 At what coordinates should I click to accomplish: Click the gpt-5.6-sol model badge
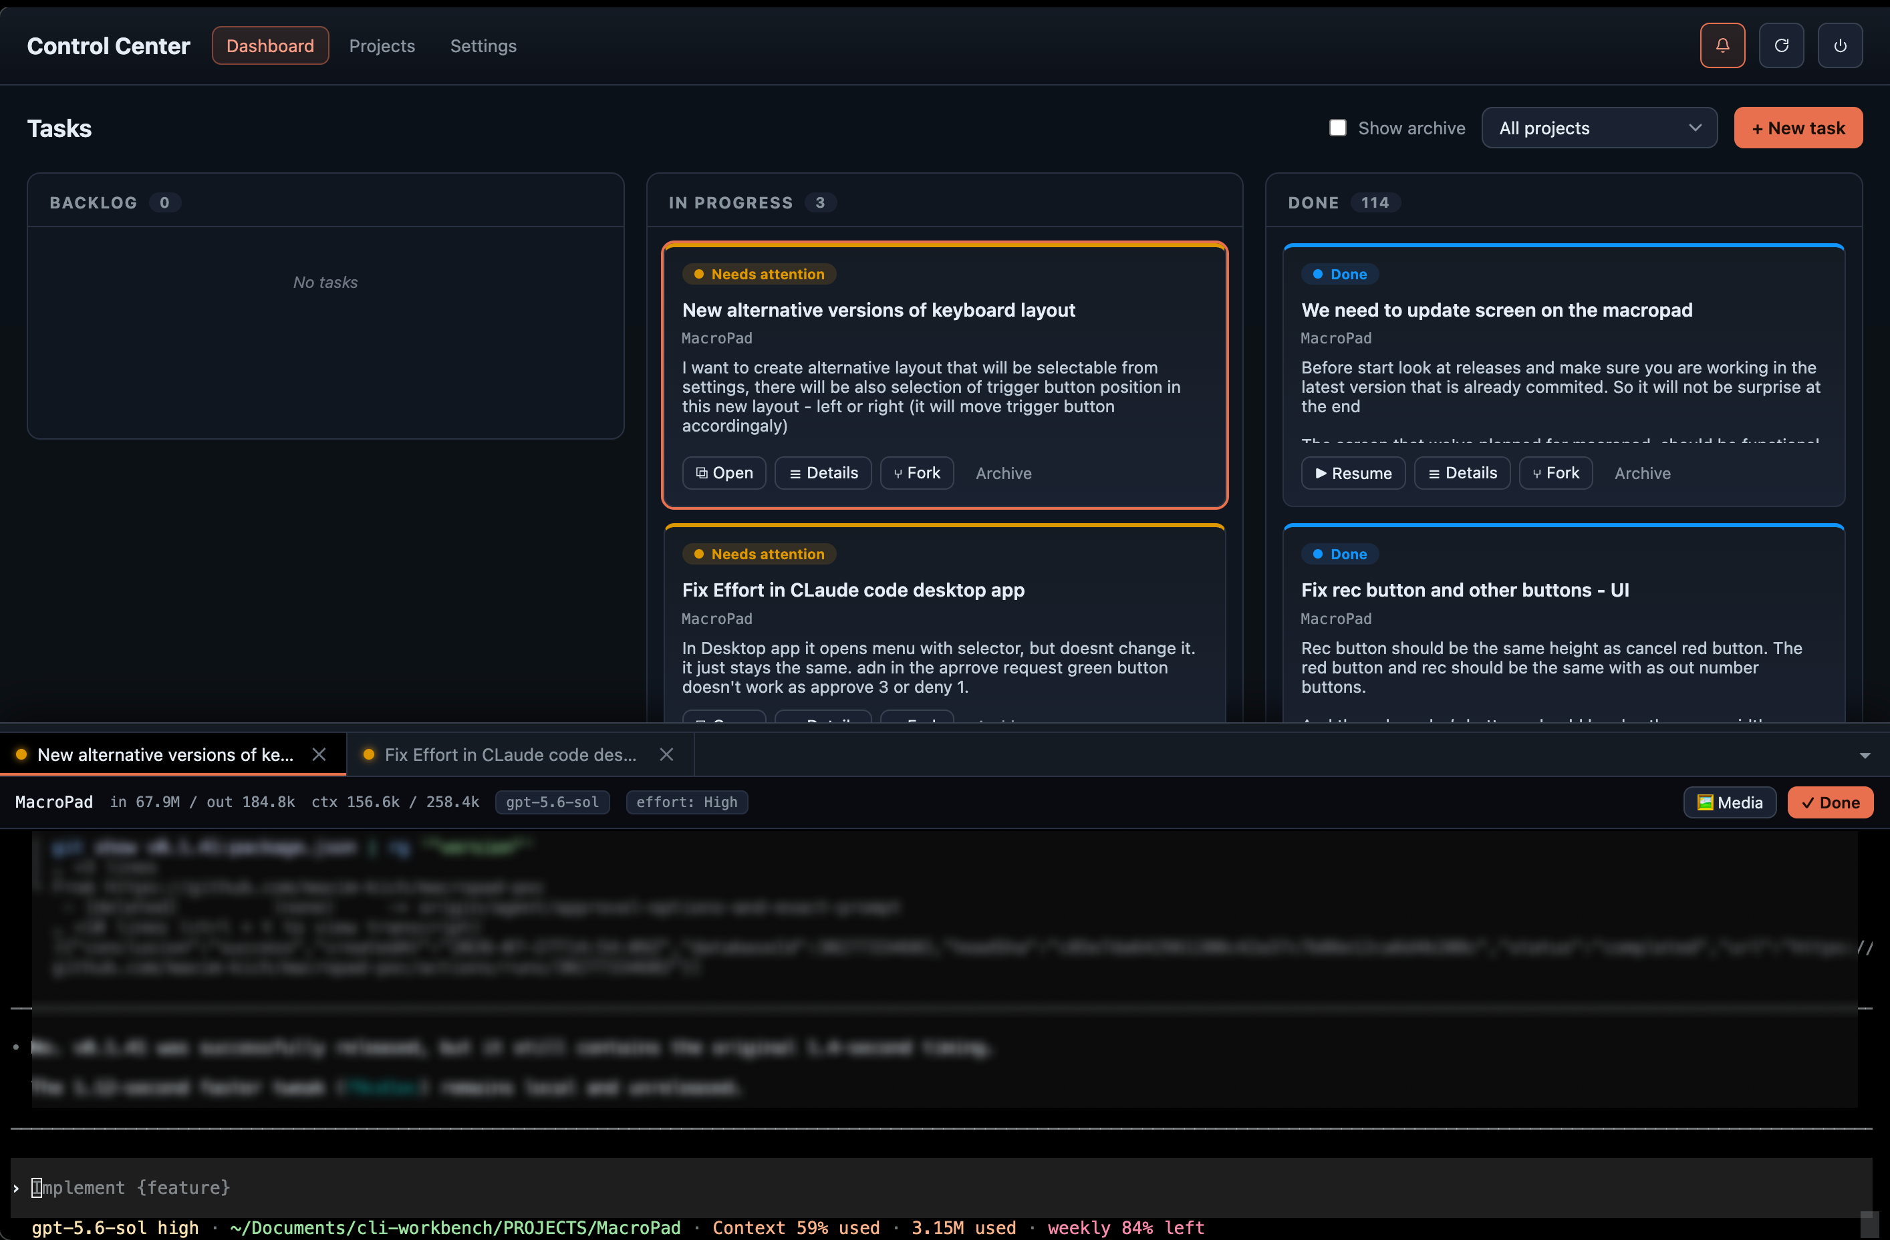tap(553, 802)
